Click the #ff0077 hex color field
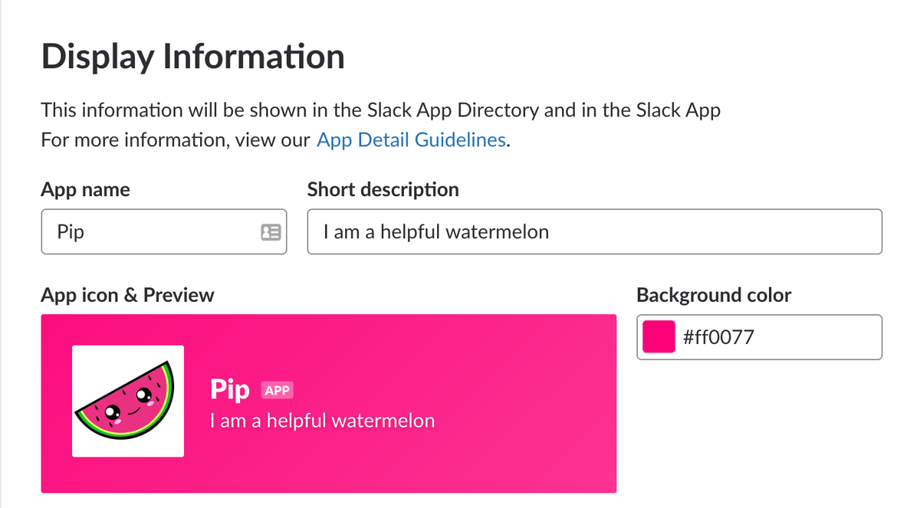Image resolution: width=920 pixels, height=508 pixels. pyautogui.click(x=760, y=337)
